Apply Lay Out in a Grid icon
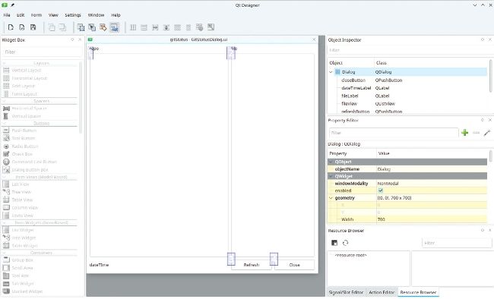Screen dimensions: 494x299 coord(177,27)
